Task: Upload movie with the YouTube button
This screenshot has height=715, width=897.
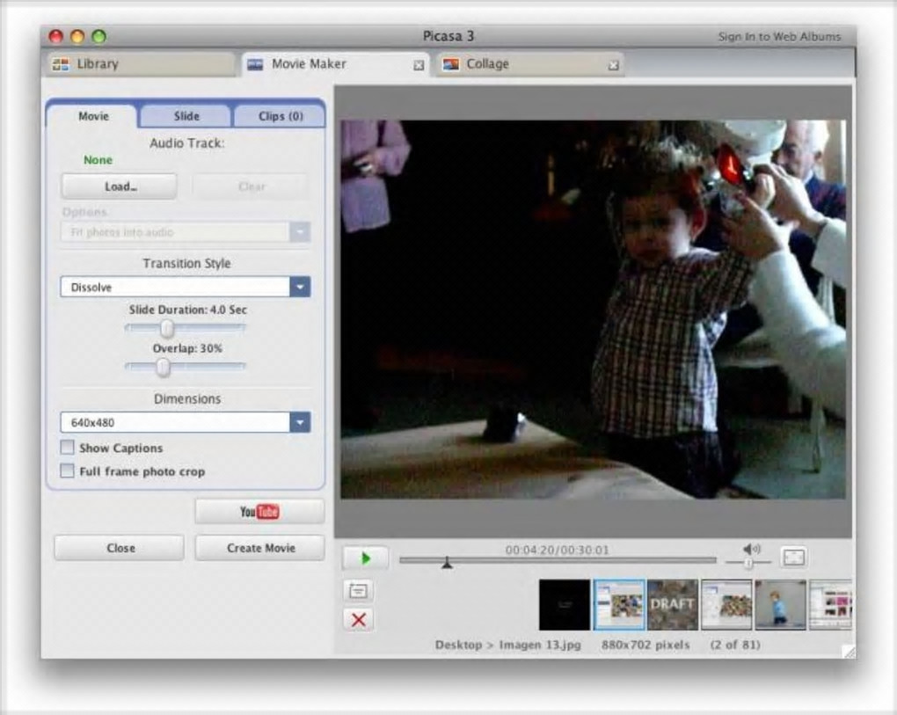Action: click(x=259, y=512)
